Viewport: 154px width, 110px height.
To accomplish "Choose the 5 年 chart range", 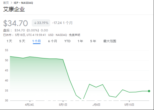I will [93, 41].
